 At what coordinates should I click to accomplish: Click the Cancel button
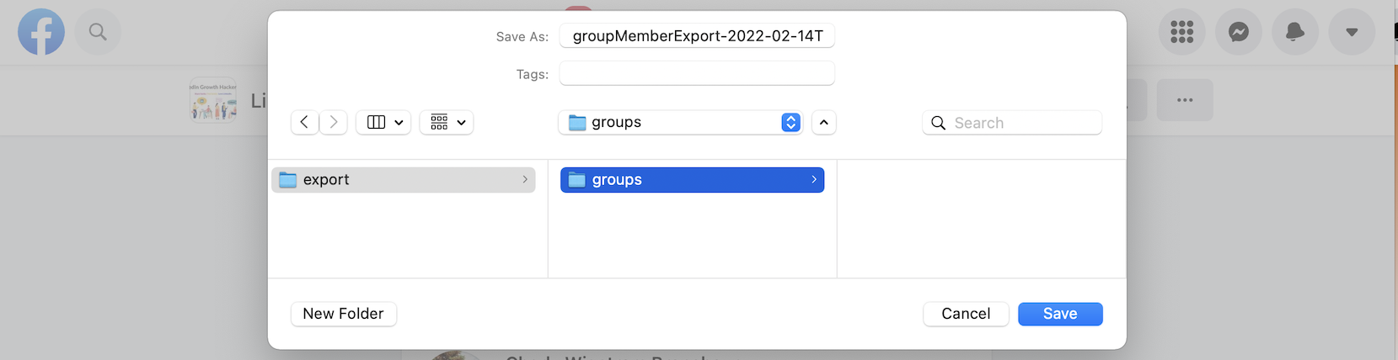pyautogui.click(x=966, y=314)
